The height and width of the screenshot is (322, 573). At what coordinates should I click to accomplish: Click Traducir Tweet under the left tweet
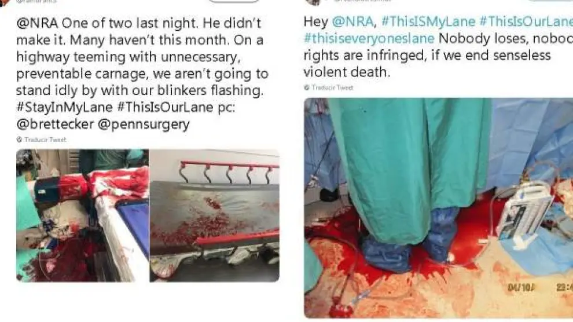click(45, 140)
